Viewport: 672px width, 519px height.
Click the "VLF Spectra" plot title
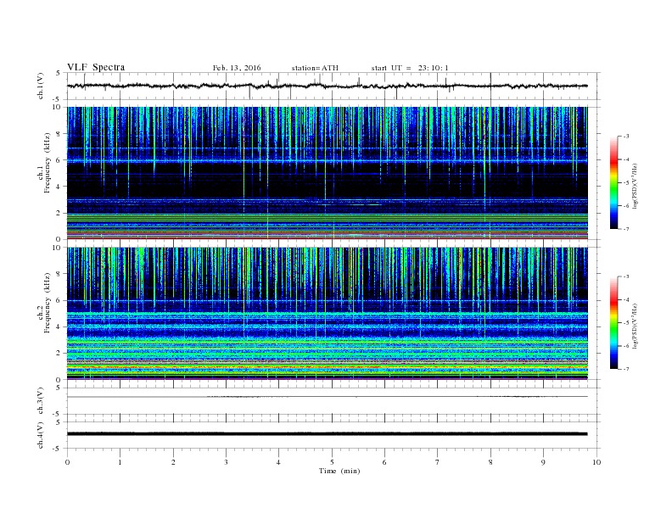(x=96, y=67)
